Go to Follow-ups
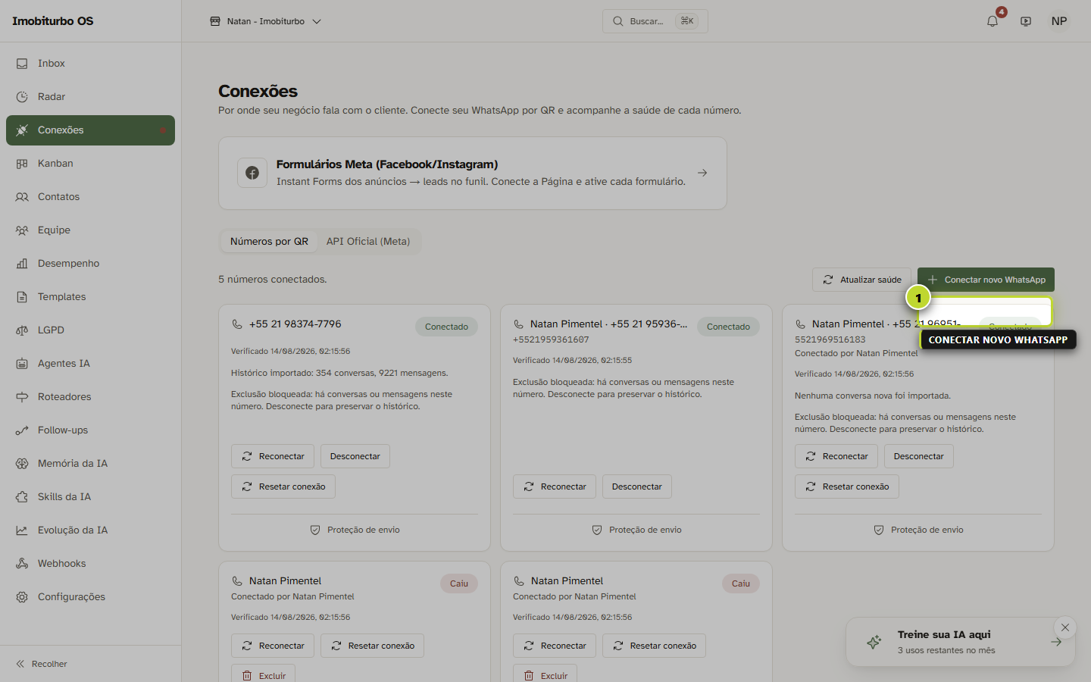The image size is (1091, 682). 90,430
